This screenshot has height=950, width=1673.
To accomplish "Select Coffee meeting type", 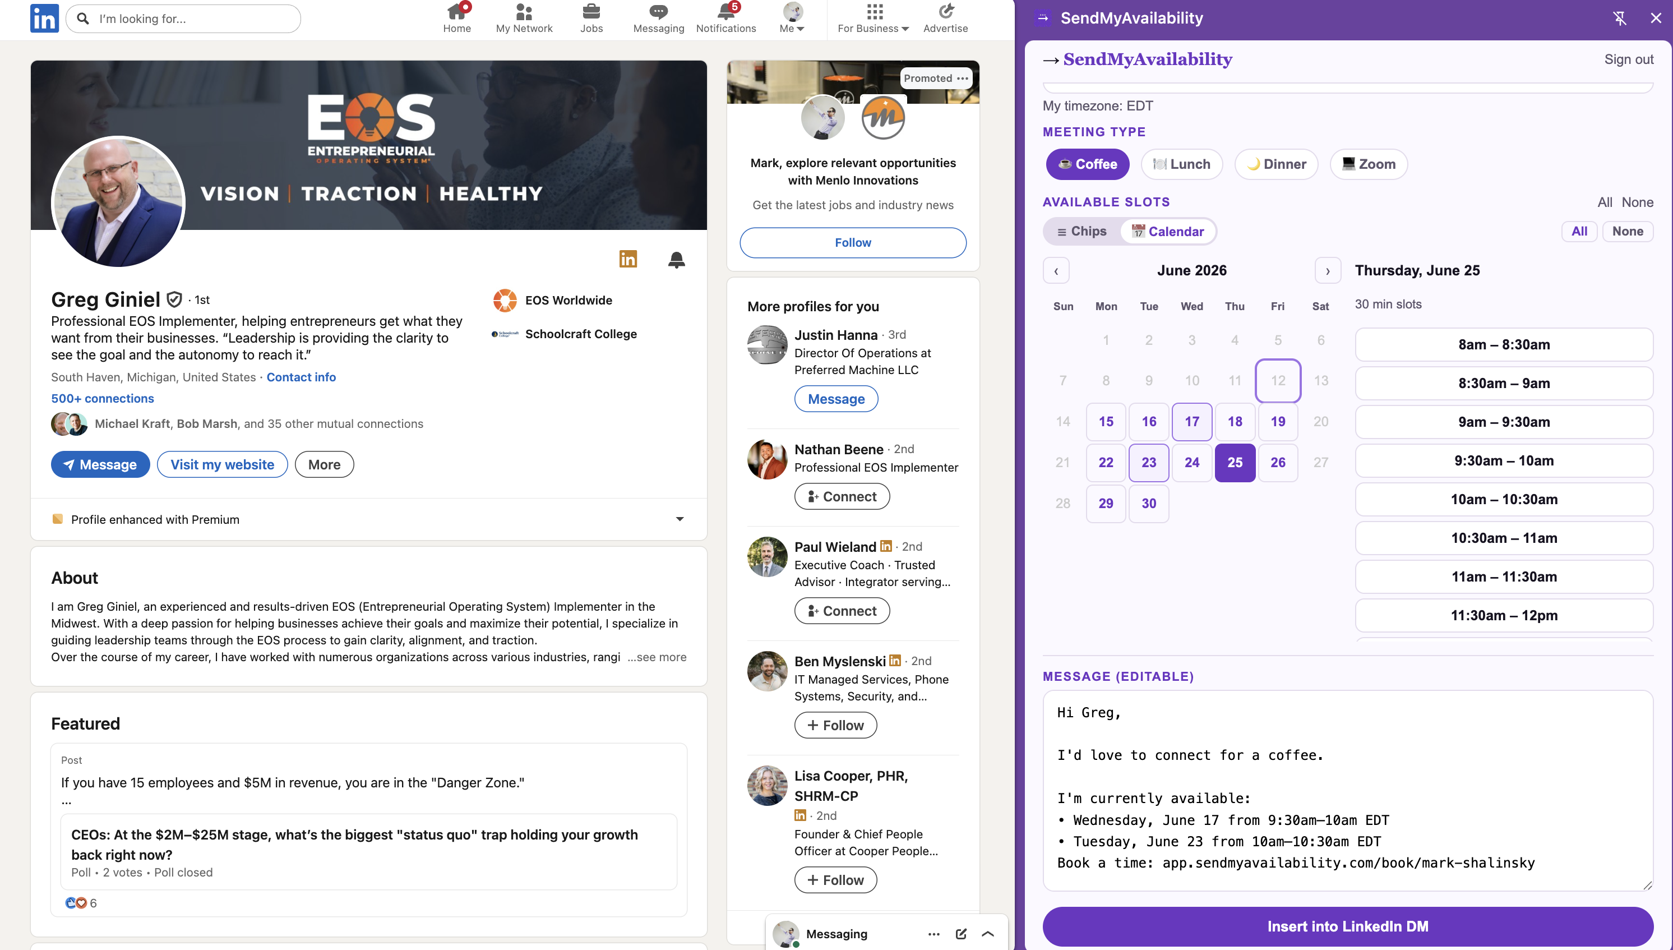I will (1087, 164).
